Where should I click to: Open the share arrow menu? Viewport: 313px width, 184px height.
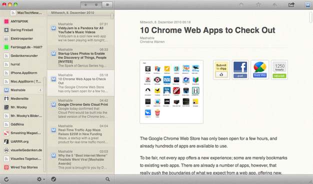pyautogui.click(x=291, y=4)
